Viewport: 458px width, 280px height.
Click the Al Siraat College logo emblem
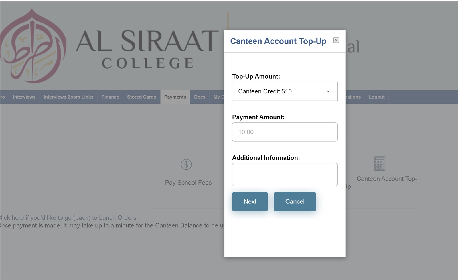[x=33, y=46]
